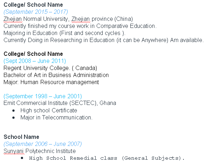This screenshot has width=204, height=165.
Task: Click the misspelled word Sunyani
Action: pyautogui.click(x=13, y=151)
